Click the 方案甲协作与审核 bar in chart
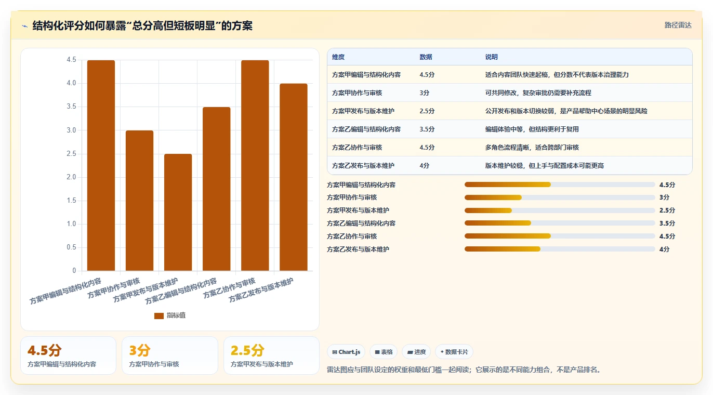The height and width of the screenshot is (395, 713). 139,201
